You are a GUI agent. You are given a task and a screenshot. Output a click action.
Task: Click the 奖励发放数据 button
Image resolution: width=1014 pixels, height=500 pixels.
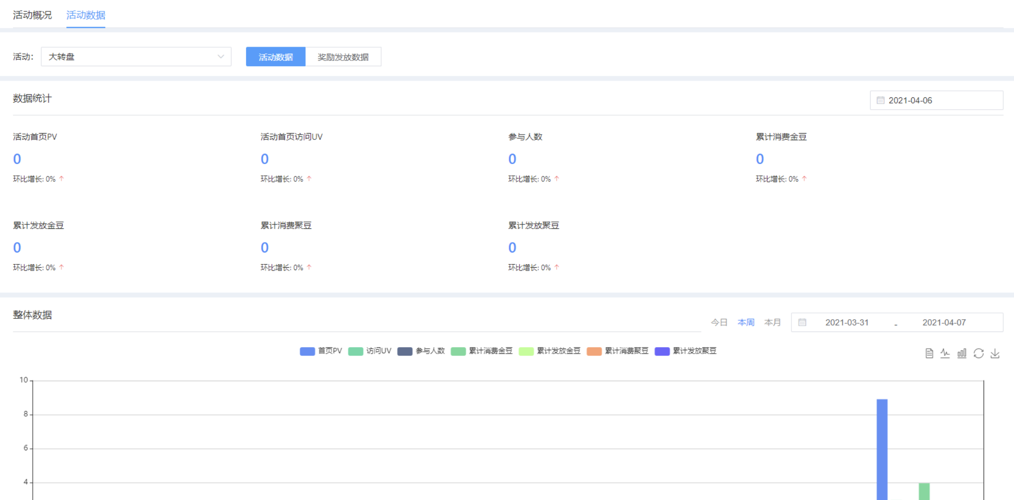click(343, 57)
